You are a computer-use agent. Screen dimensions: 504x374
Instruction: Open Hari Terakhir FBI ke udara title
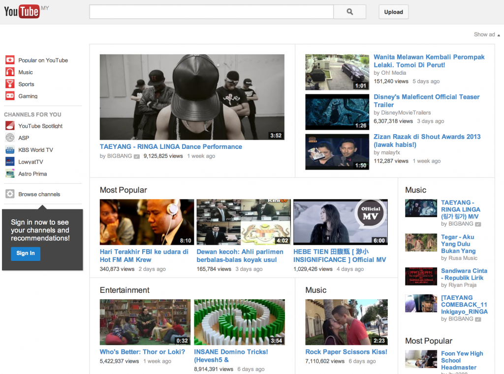click(x=144, y=256)
